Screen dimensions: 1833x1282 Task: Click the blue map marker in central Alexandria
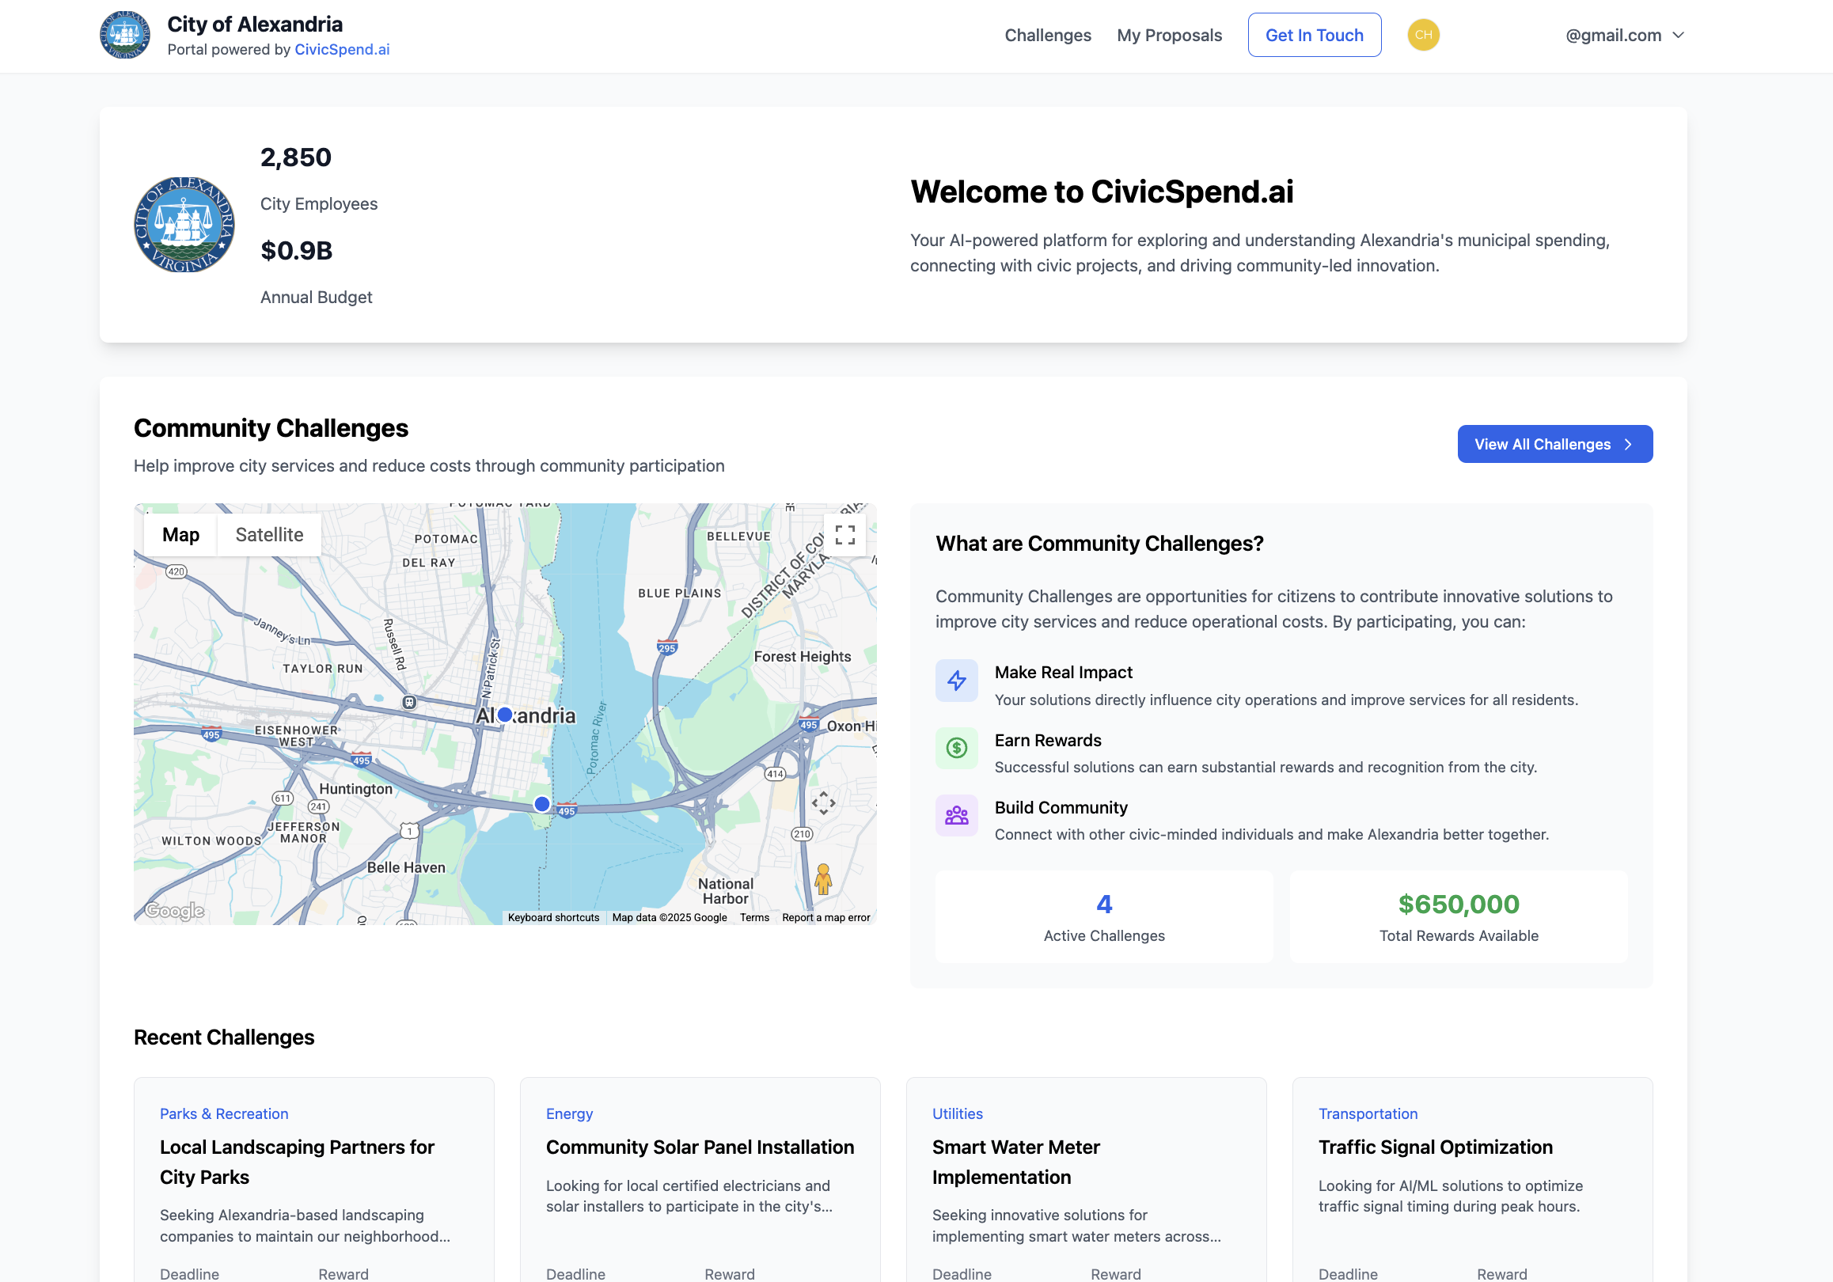tap(505, 715)
